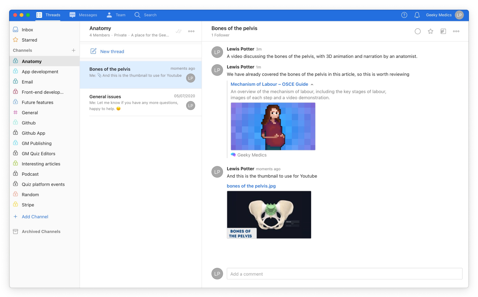Click the mark all done checklist icon

tap(178, 31)
